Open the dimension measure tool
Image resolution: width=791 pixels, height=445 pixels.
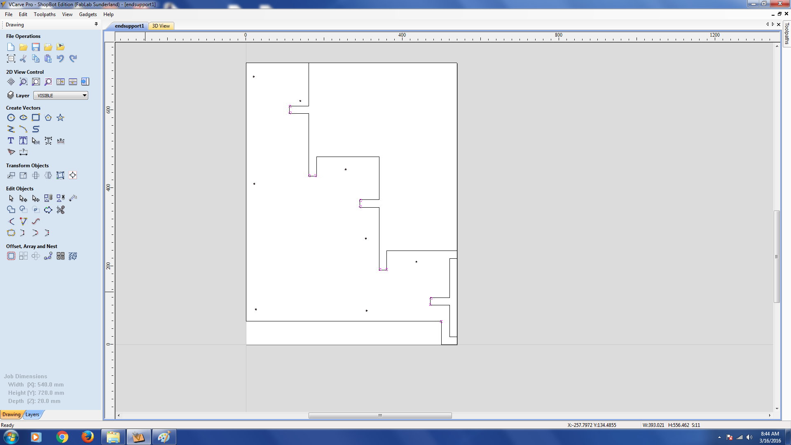click(x=23, y=152)
